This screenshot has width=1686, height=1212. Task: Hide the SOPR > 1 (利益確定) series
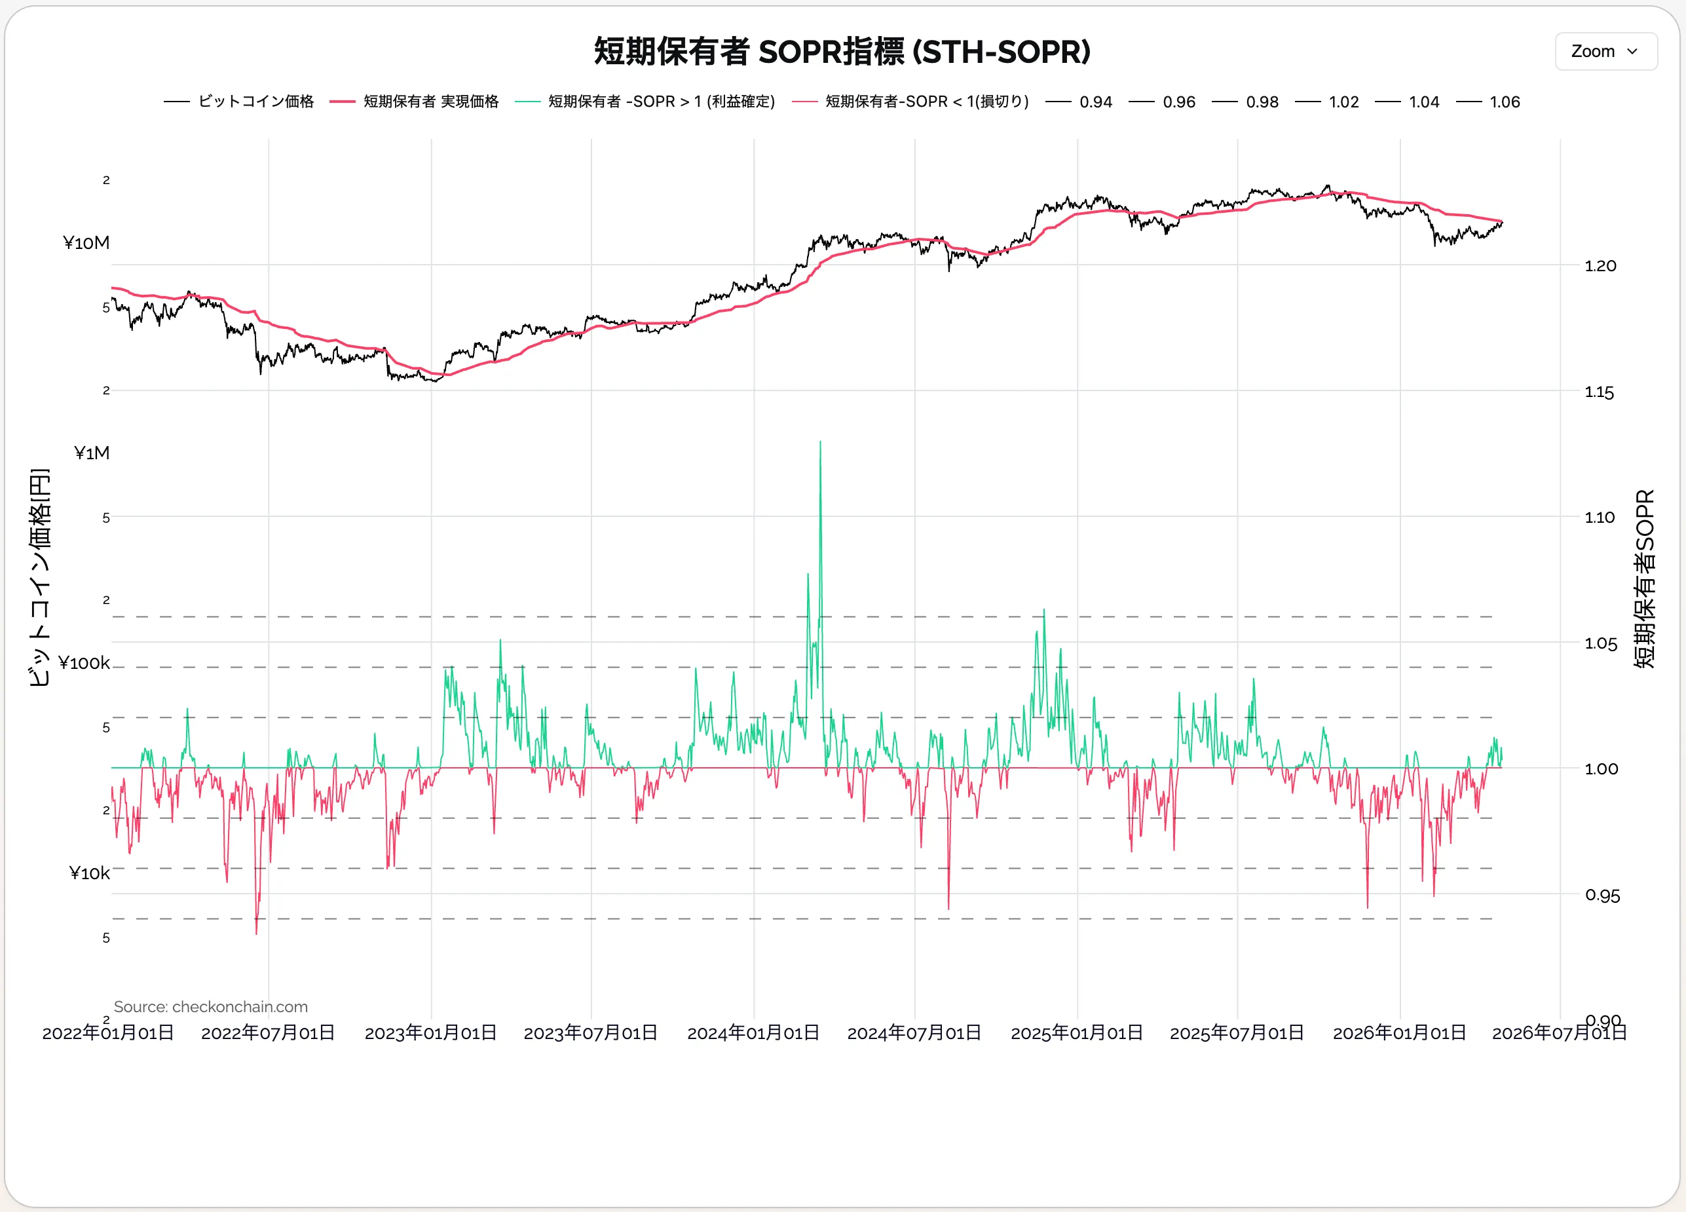tap(661, 101)
